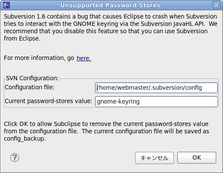
Task: Click 'from the configuration file.' instruction text
Action: coord(41,131)
